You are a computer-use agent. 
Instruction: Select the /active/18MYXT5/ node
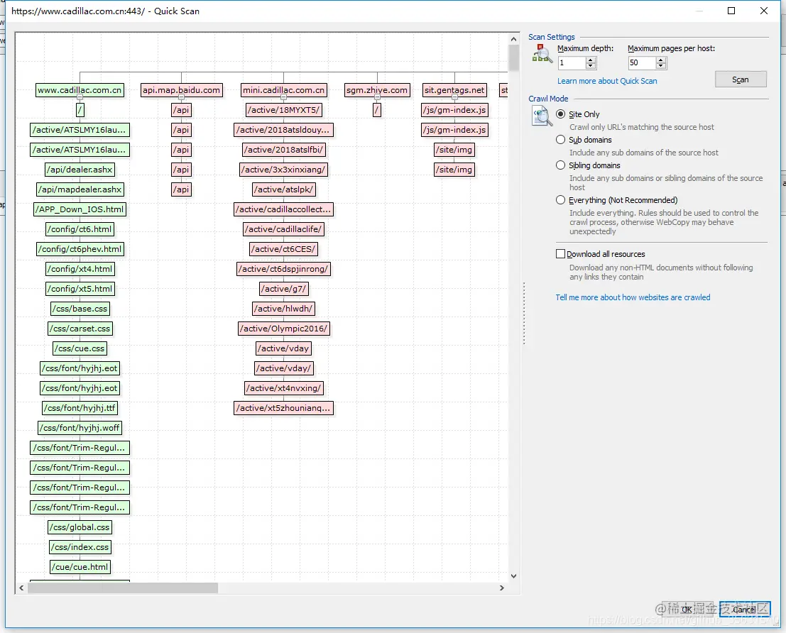(x=284, y=110)
